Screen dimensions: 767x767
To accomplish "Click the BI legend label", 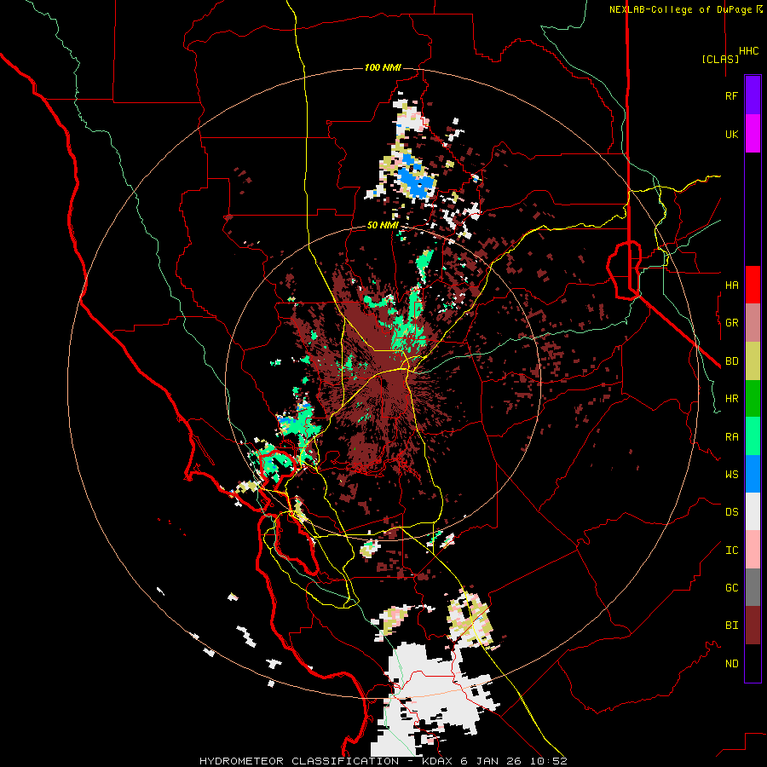I will pyautogui.click(x=731, y=626).
